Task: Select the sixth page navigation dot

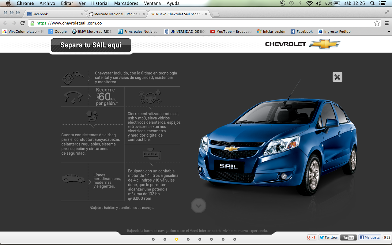Action: pos(211,239)
